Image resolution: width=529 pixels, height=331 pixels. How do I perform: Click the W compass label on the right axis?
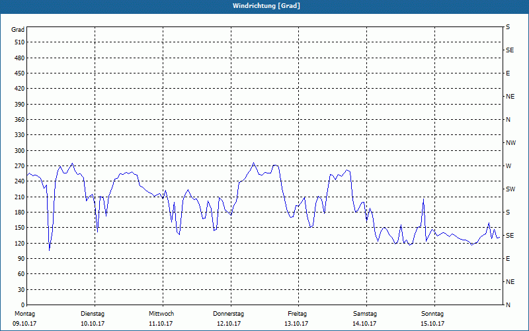pos(509,166)
